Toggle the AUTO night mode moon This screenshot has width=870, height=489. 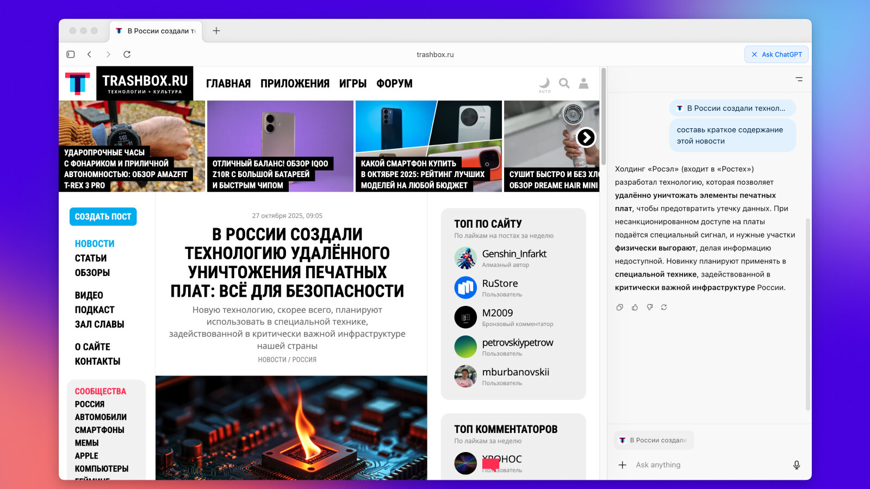point(544,84)
